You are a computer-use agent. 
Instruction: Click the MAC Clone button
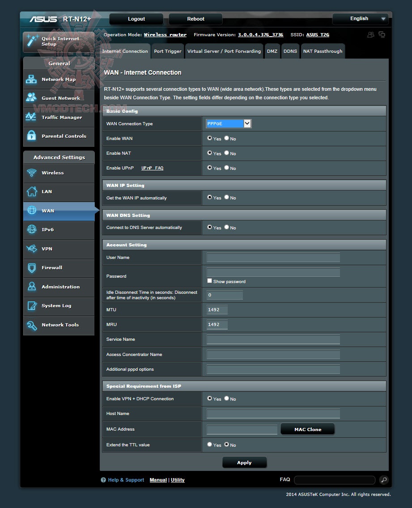[x=308, y=429]
